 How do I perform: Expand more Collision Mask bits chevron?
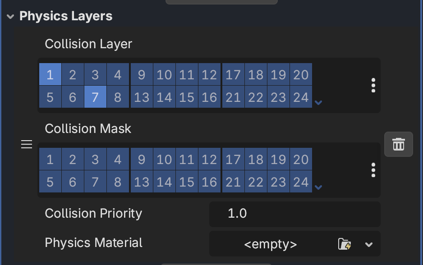click(x=318, y=187)
